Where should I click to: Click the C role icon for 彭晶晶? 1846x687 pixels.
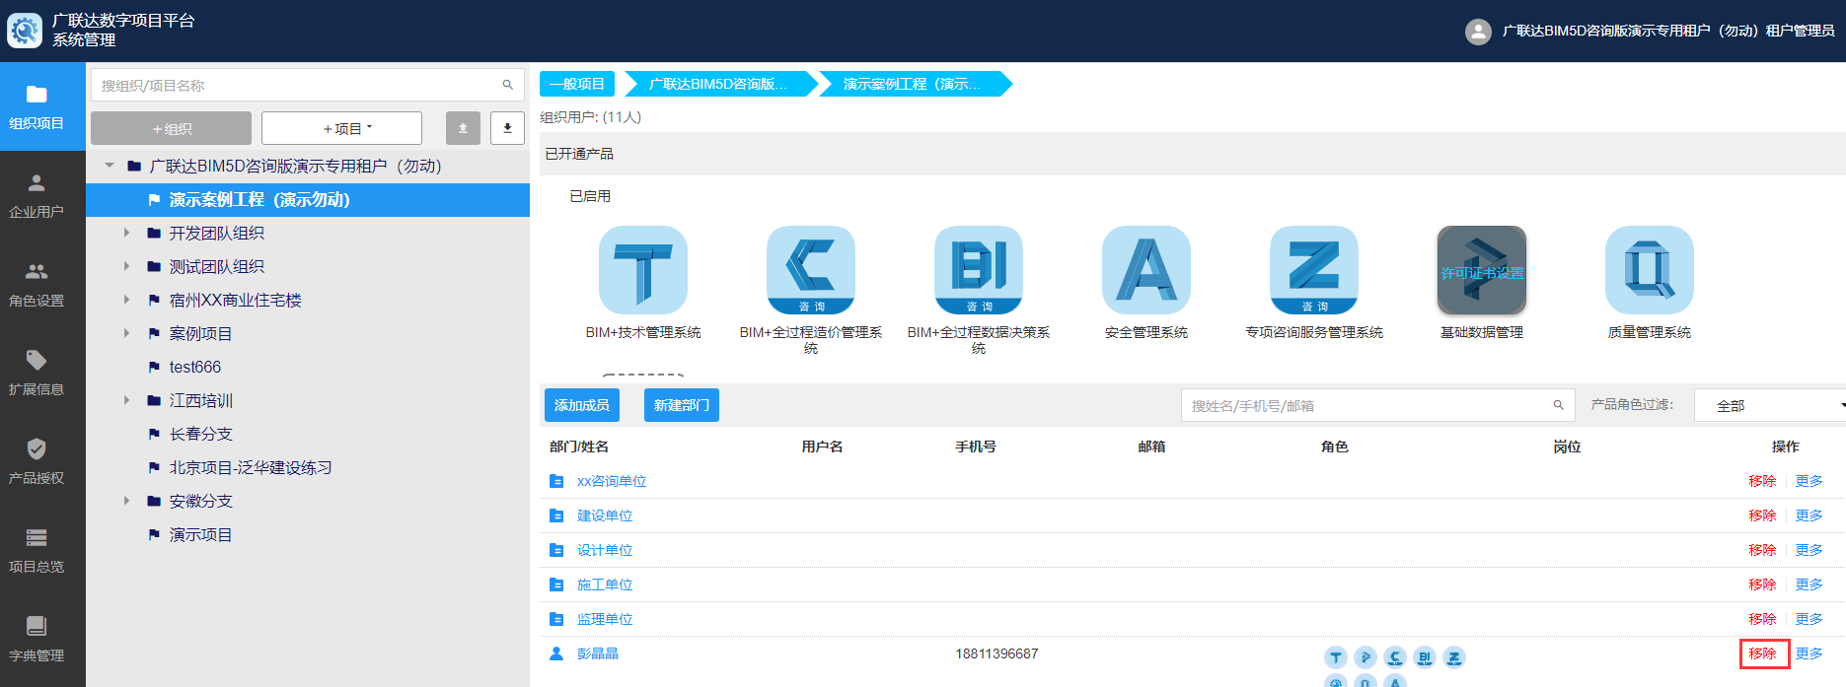coord(1395,657)
